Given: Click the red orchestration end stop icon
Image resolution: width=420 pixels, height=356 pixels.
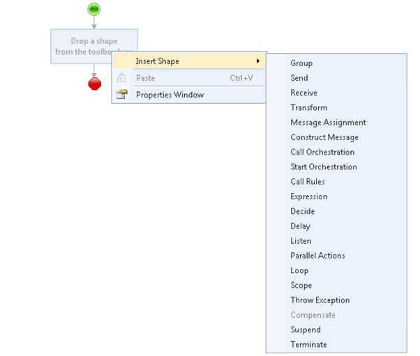Looking at the screenshot, I should [x=95, y=84].
